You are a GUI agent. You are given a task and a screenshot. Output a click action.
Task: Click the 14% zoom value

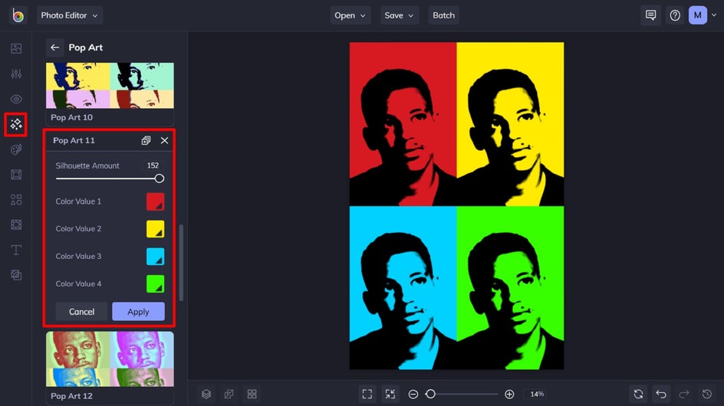[537, 394]
